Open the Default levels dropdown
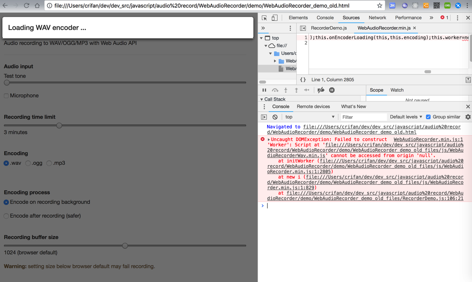472x282 pixels. click(x=406, y=117)
